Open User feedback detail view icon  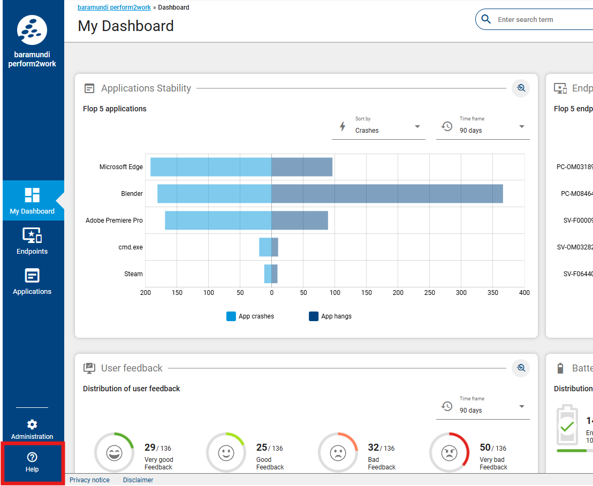click(520, 368)
